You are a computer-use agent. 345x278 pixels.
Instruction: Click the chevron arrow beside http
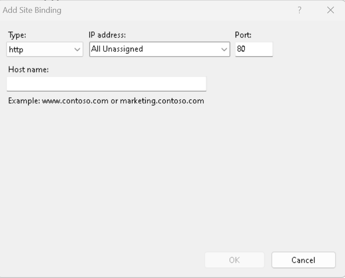coord(78,50)
